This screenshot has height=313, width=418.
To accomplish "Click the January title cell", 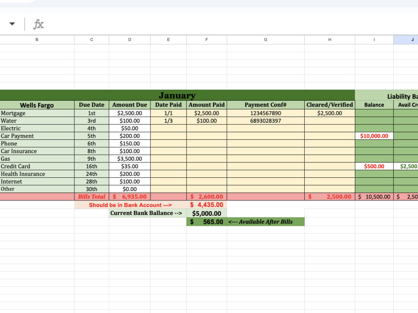I will click(177, 95).
